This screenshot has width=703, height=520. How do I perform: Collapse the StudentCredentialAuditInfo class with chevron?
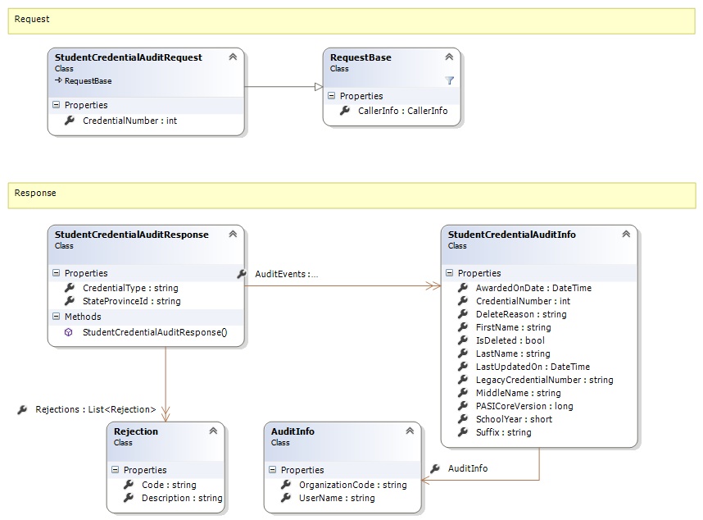click(626, 235)
